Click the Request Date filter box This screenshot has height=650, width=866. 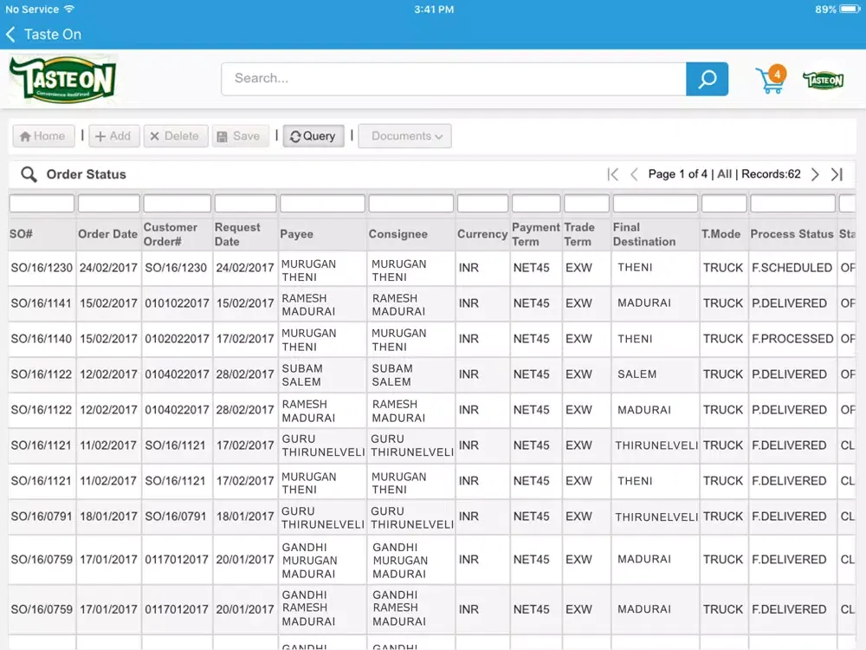click(246, 204)
